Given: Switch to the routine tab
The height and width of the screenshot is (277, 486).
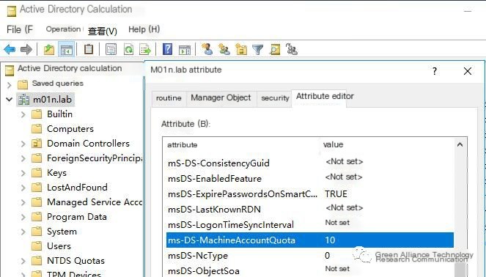Looking at the screenshot, I should [x=169, y=98].
